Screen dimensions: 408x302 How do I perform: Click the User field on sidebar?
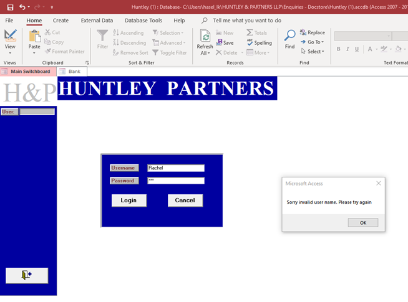pos(37,111)
